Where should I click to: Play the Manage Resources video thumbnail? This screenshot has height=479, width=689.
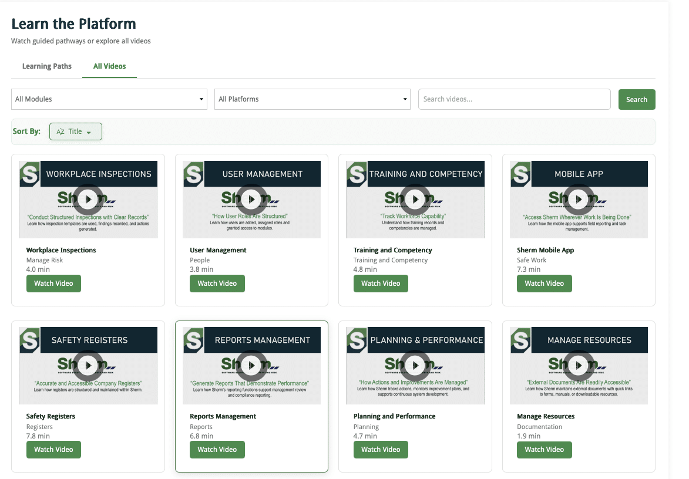[579, 365]
